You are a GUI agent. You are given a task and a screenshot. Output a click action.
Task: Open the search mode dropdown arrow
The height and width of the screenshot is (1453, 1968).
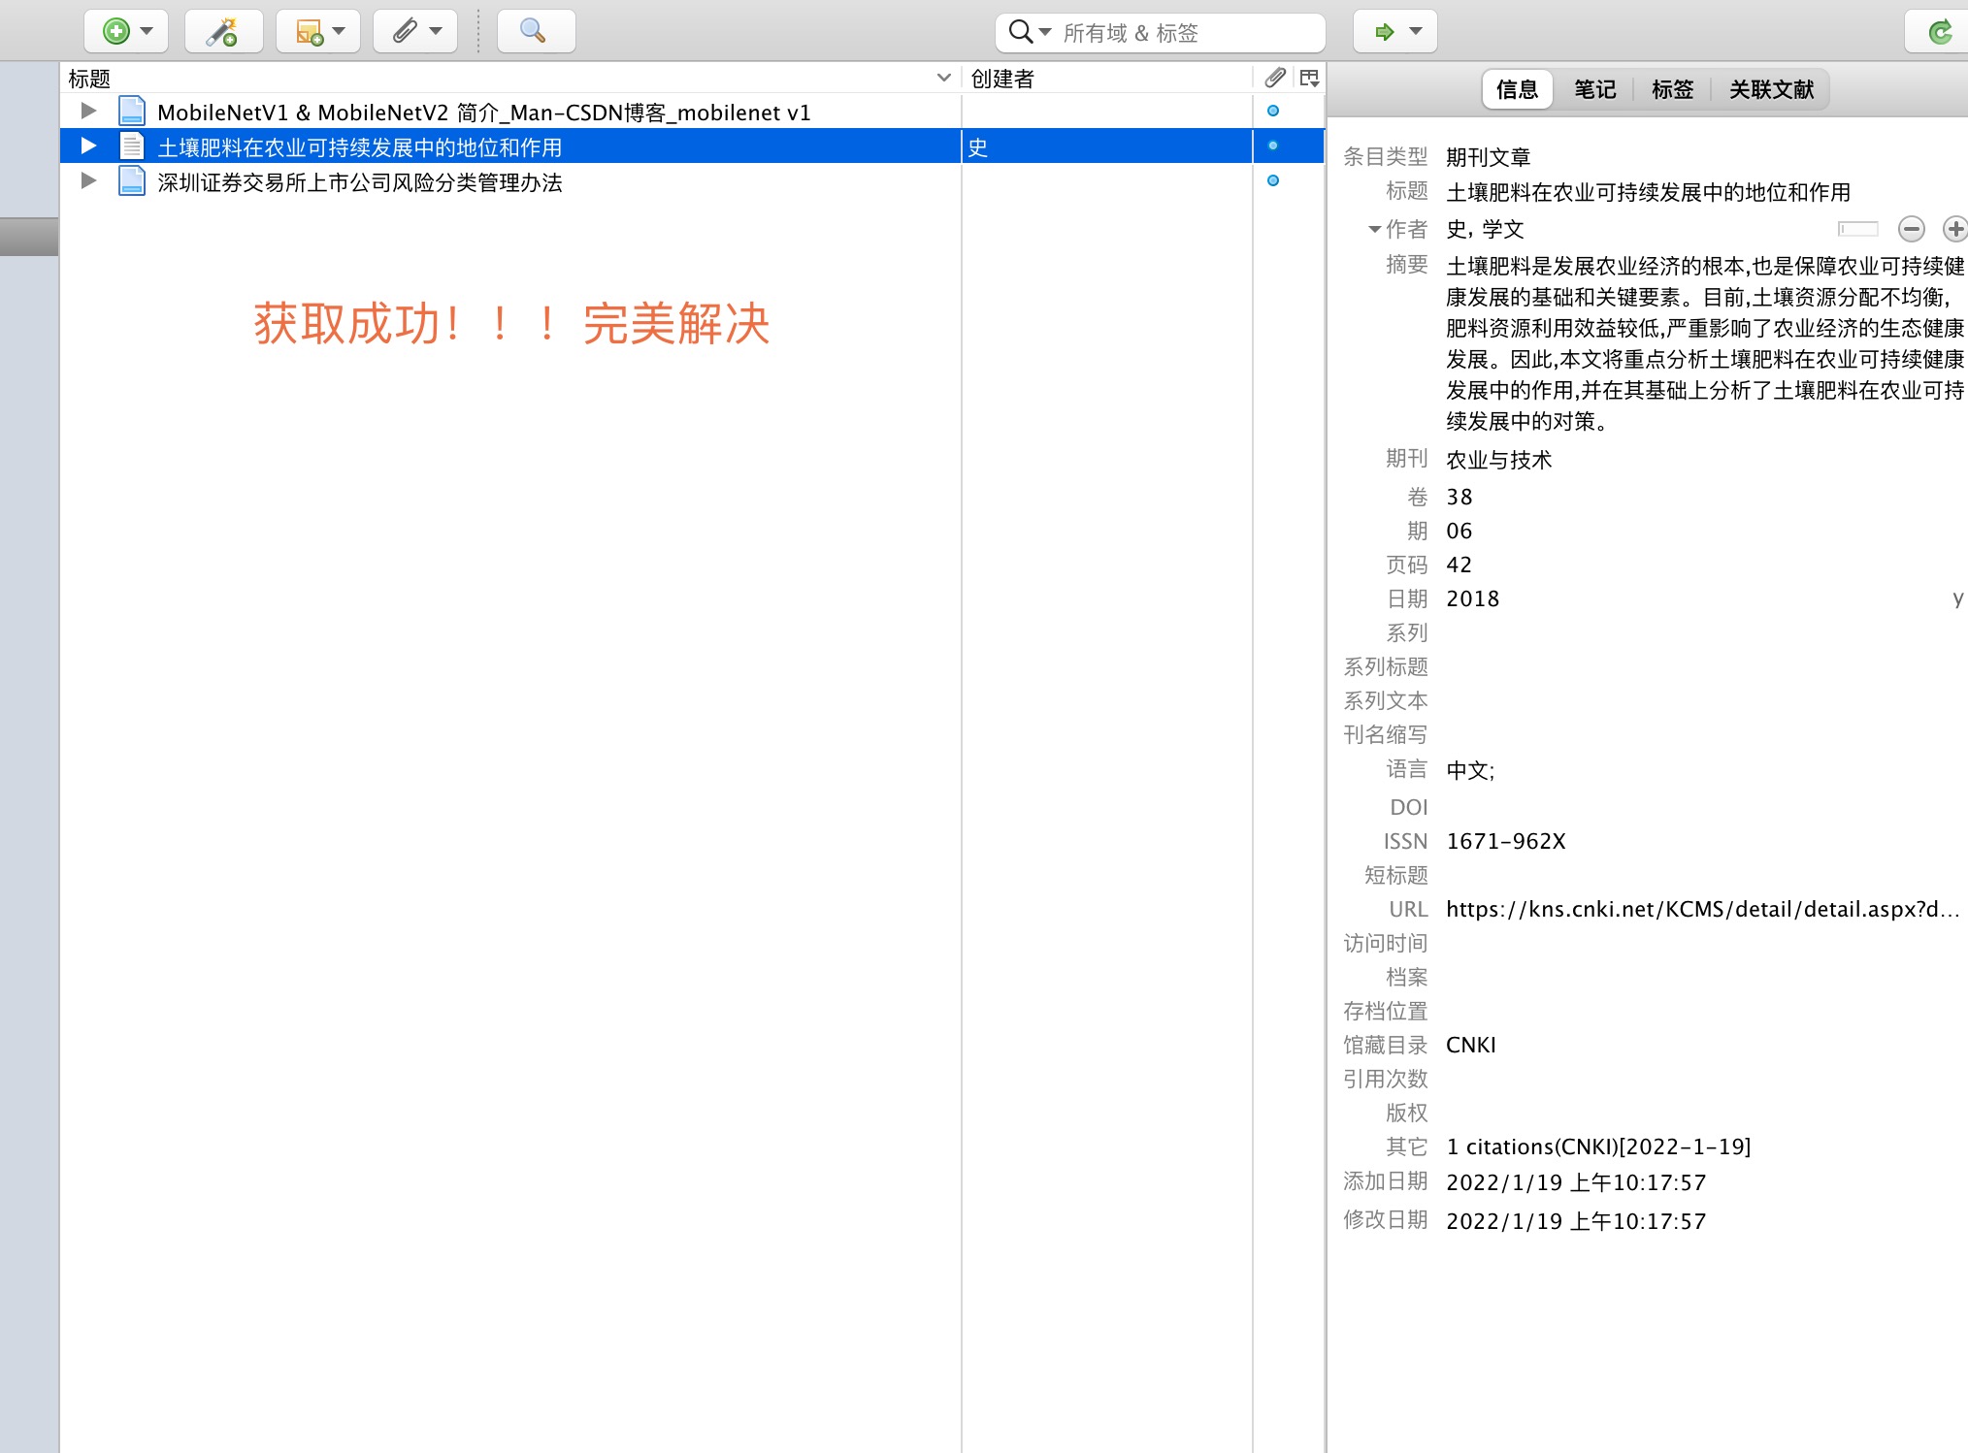pyautogui.click(x=1045, y=32)
